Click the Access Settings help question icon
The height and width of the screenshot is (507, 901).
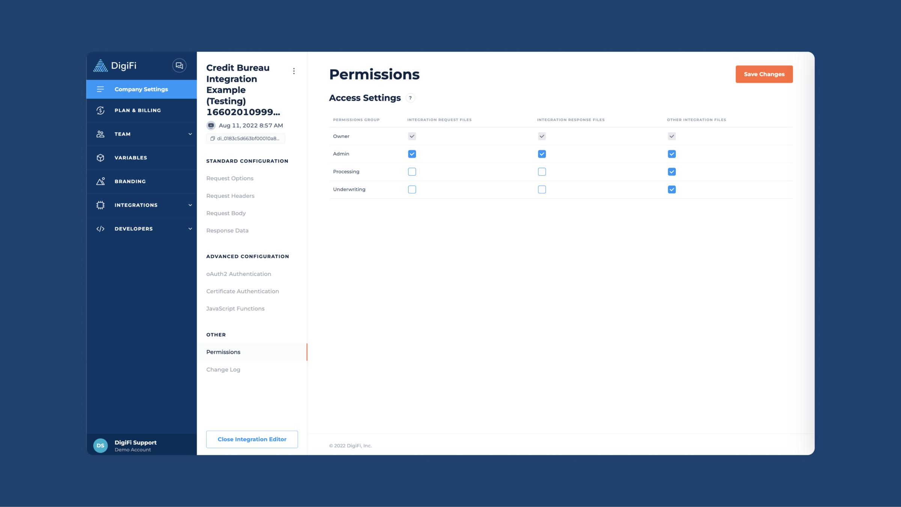point(410,98)
